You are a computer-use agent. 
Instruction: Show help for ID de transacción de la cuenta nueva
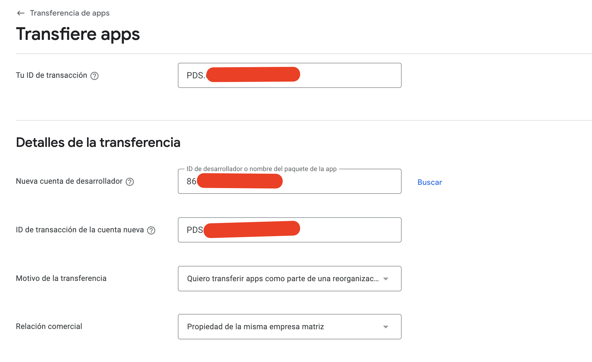click(151, 230)
